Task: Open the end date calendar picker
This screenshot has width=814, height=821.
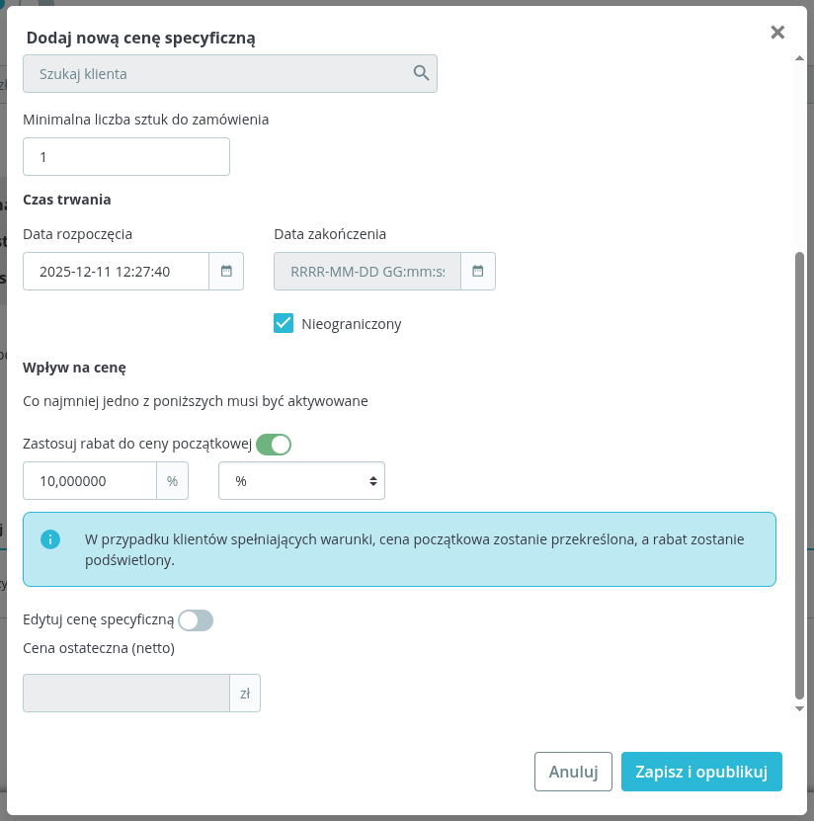Action: click(x=478, y=271)
